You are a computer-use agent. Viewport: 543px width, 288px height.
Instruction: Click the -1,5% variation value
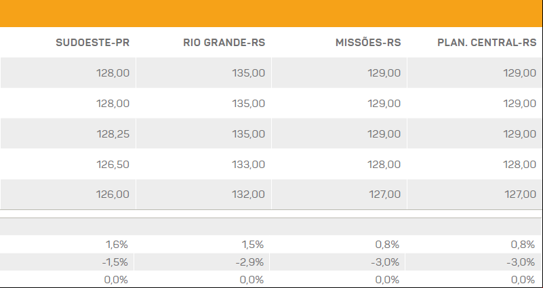pos(115,262)
